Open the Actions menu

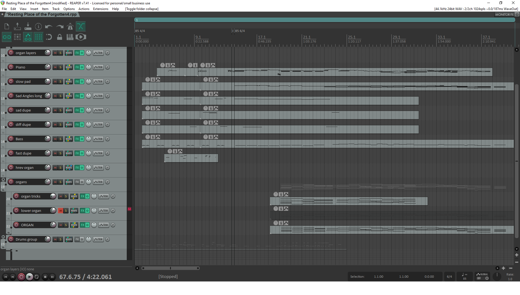click(84, 9)
